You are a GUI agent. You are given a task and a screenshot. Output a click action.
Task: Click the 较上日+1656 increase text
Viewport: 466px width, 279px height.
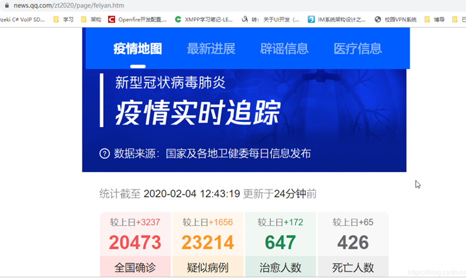coord(208,222)
